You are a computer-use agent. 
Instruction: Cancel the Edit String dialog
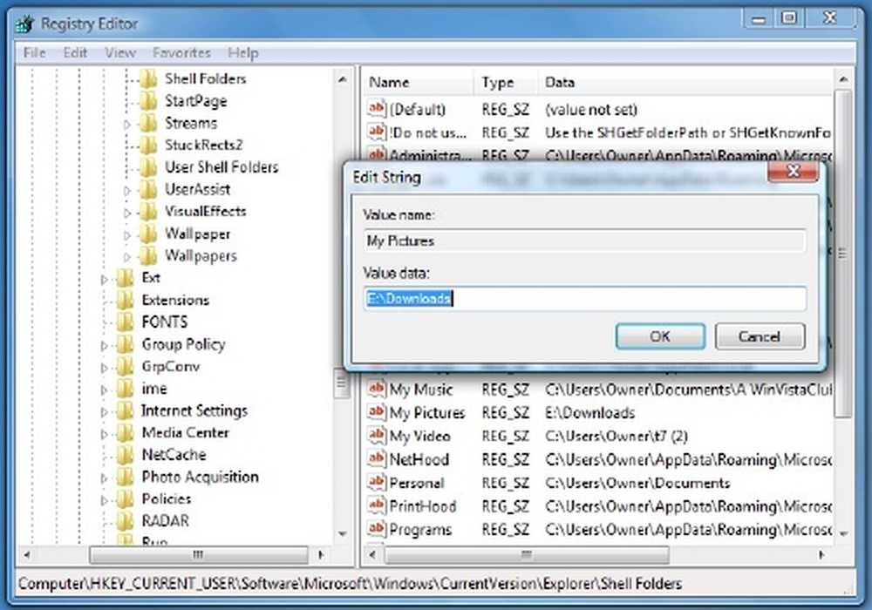click(760, 336)
